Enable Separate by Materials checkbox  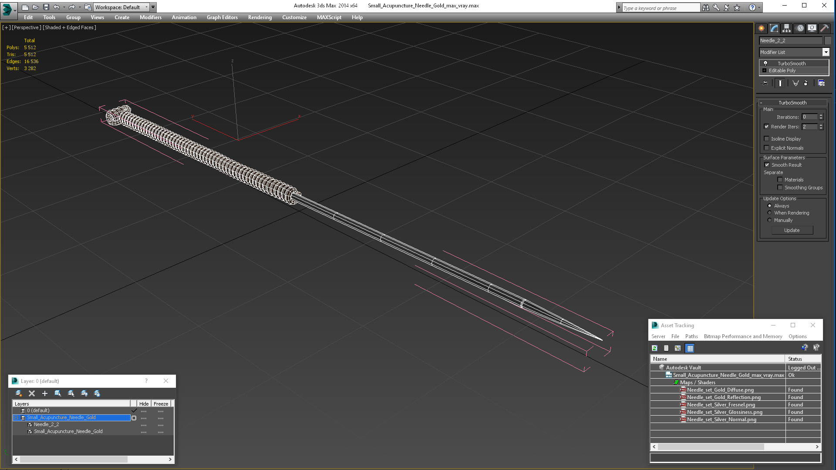[x=780, y=180]
